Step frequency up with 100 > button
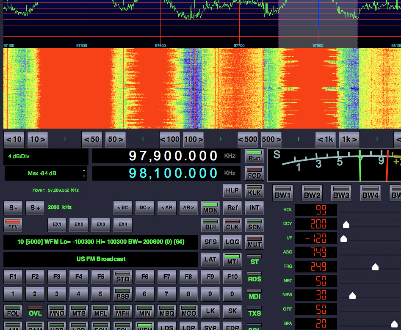401x330 pixels. 194,139
